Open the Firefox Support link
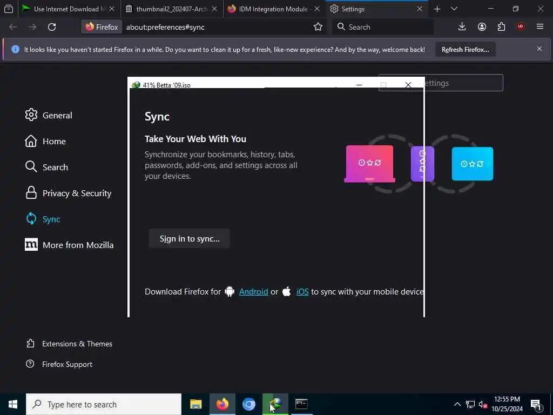 (59, 364)
